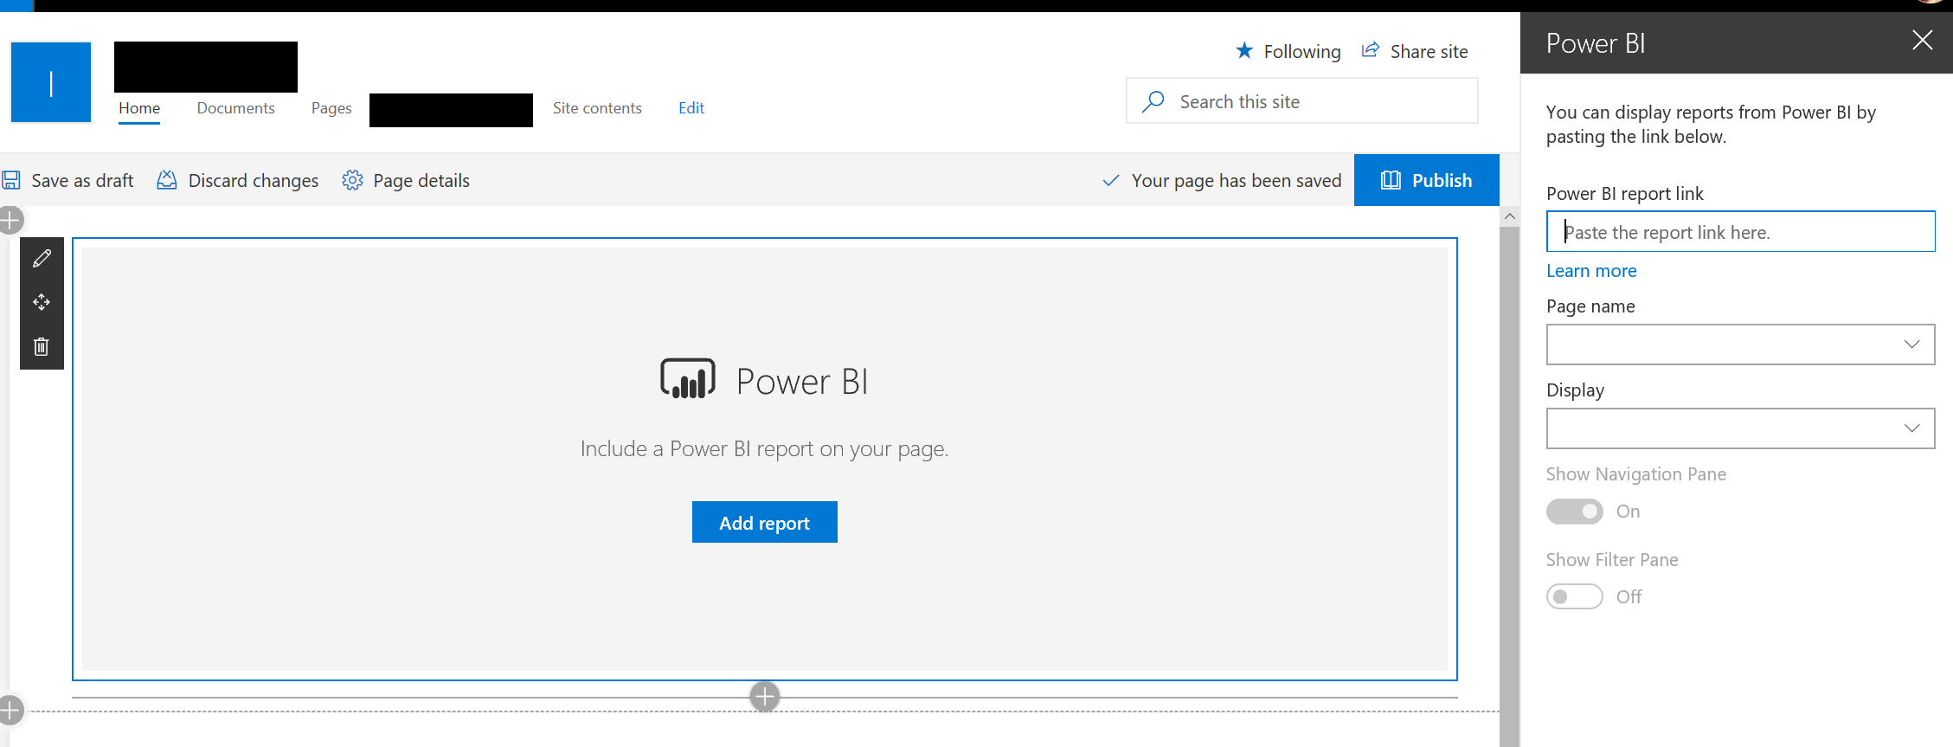
Task: Open the Pages nav item
Action: tap(331, 108)
